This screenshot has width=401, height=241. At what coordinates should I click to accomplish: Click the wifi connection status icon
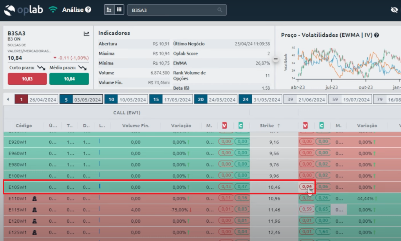pyautogui.click(x=53, y=10)
